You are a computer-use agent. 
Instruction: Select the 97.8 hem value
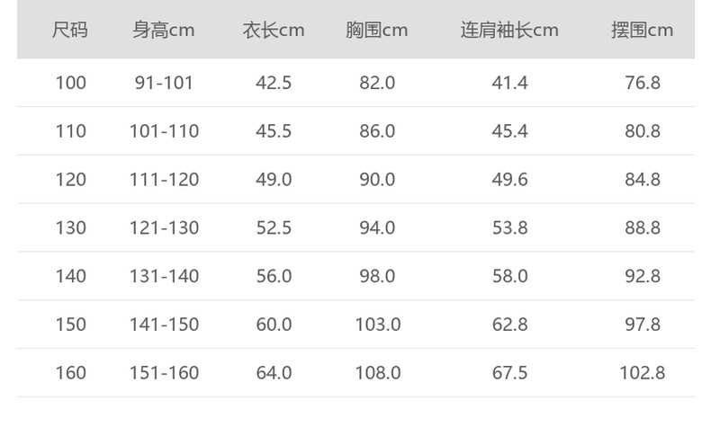coord(643,325)
